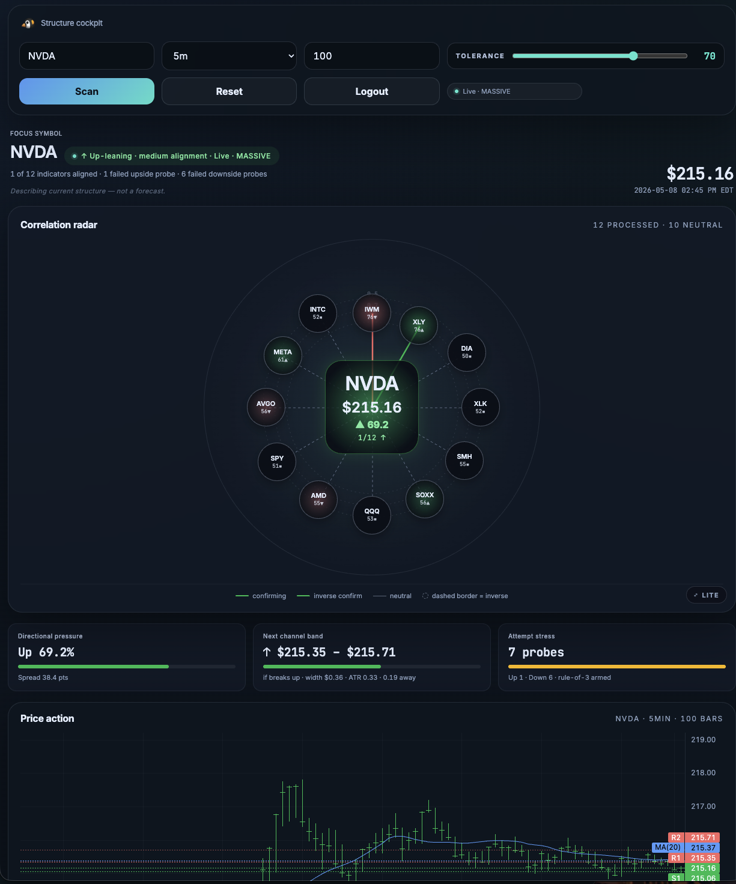Click the MA(20) 215.37 chart label

pos(686,847)
